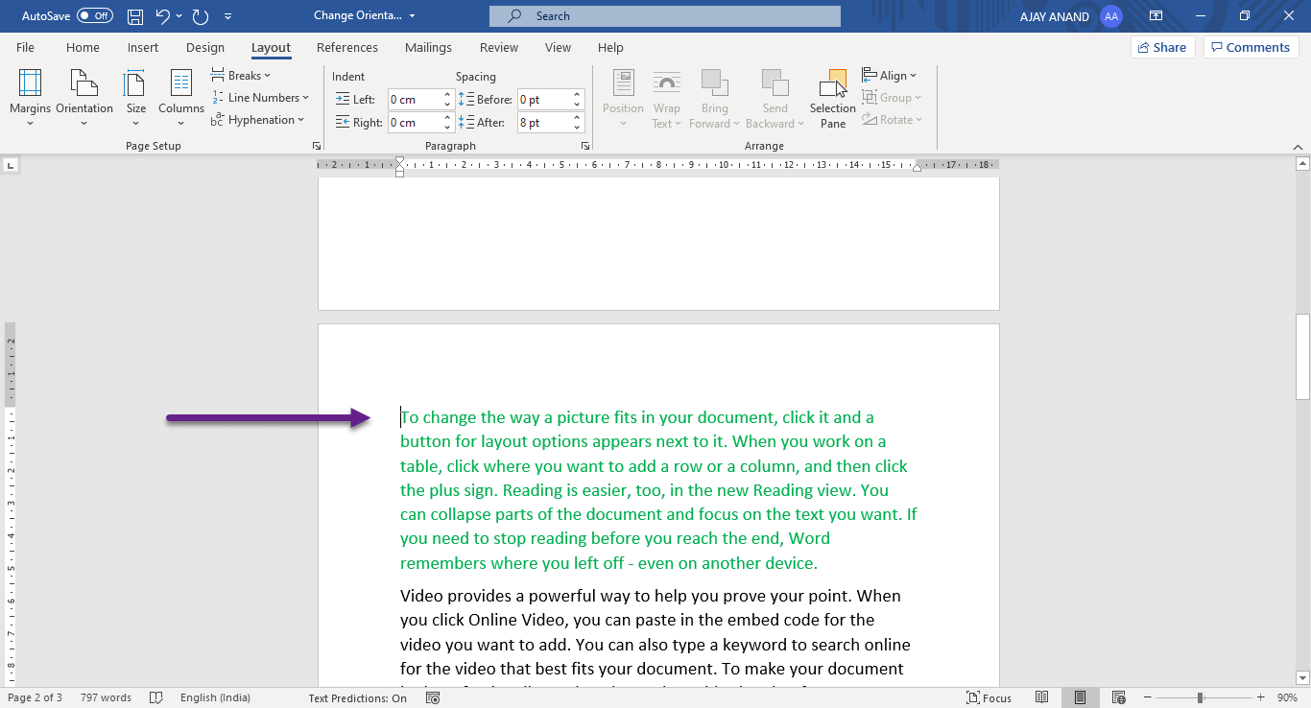
Task: Enable Focus mode from status bar
Action: [989, 697]
